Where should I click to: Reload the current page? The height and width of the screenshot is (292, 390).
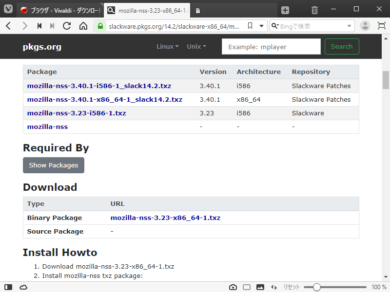tap(67, 26)
